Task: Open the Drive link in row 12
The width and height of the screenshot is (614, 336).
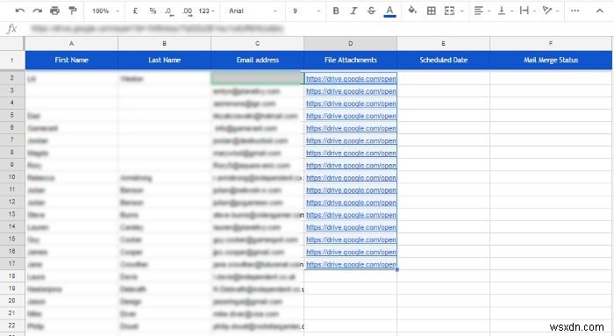Action: click(351, 203)
